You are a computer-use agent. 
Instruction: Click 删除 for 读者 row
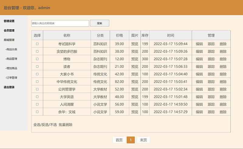[223, 66]
